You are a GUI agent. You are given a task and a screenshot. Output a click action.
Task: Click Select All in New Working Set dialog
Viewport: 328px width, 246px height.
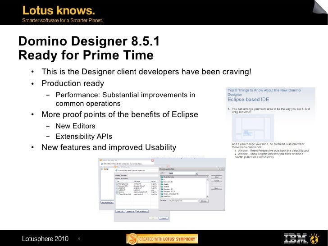120,211
